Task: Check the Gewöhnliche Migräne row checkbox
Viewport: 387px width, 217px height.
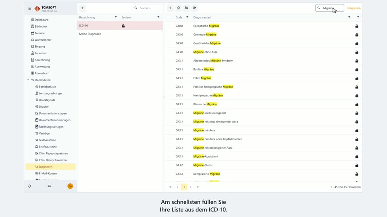Action: point(169,43)
